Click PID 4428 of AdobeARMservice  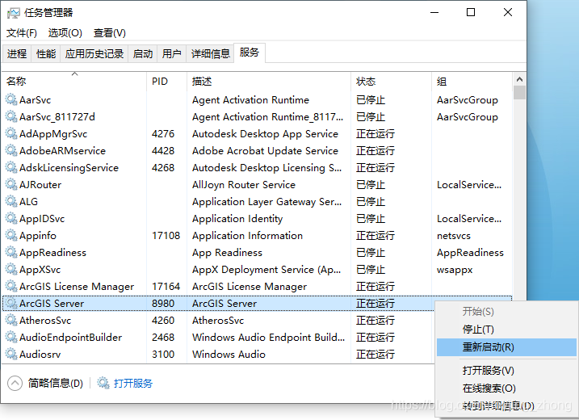click(x=163, y=151)
